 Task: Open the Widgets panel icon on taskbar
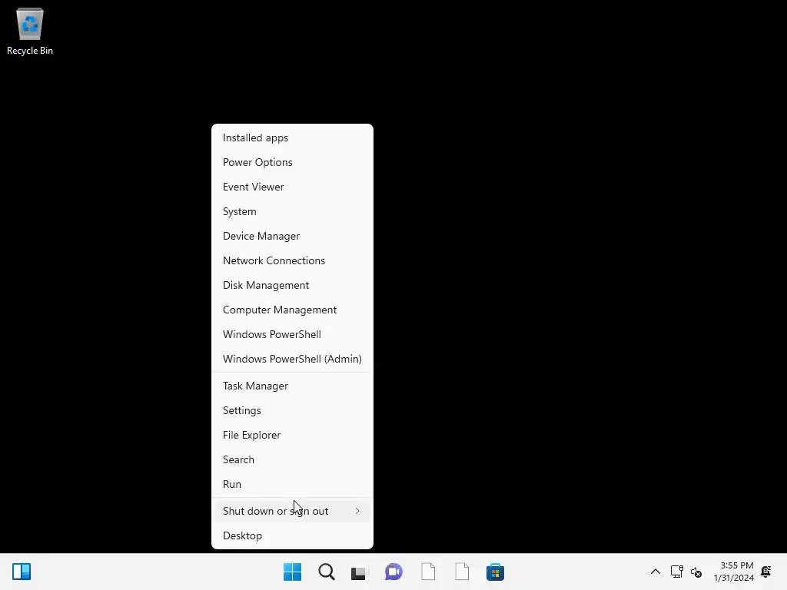22,572
